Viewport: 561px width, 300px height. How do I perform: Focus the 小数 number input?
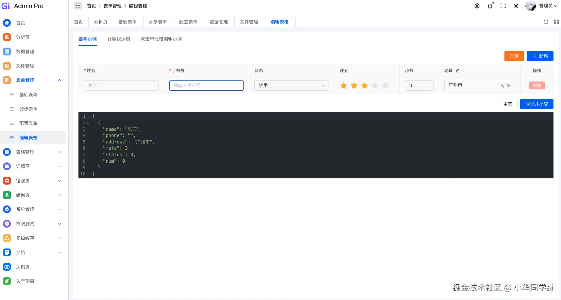[419, 85]
